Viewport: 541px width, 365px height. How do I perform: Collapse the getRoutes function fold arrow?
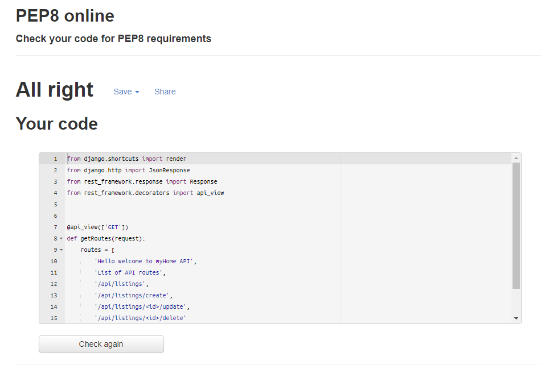(x=62, y=238)
